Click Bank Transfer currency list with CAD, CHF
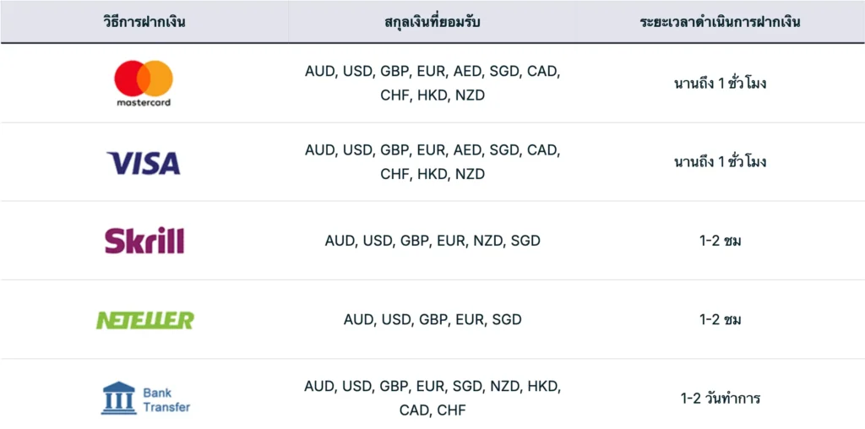865x429 pixels. point(432,398)
